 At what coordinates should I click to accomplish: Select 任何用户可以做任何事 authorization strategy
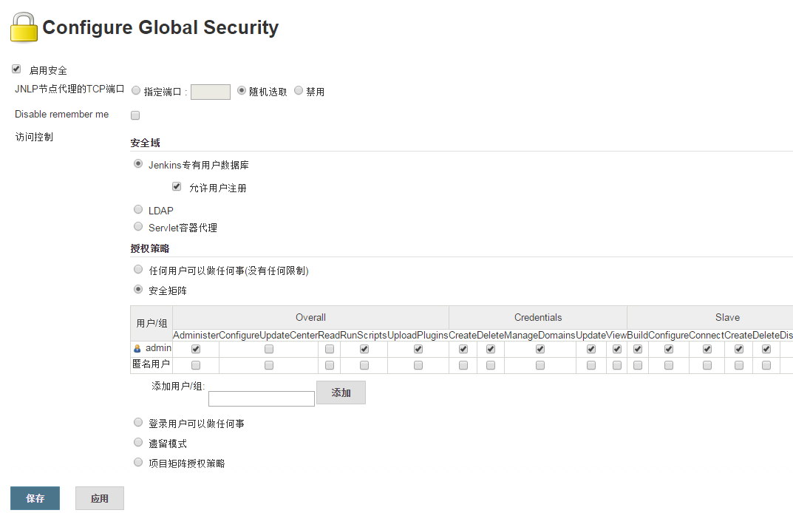(x=138, y=270)
